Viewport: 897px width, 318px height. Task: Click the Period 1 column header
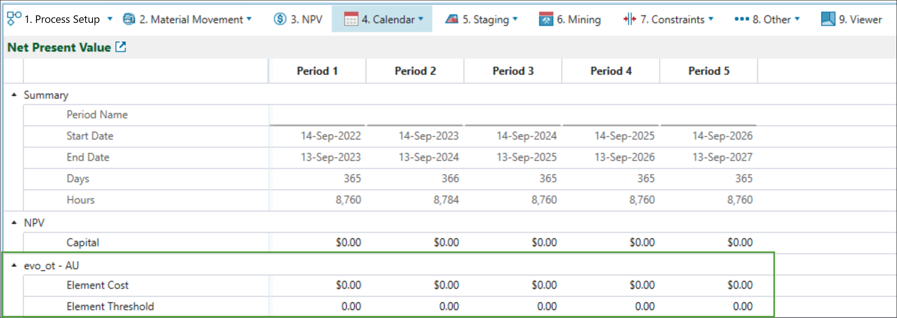click(x=317, y=71)
